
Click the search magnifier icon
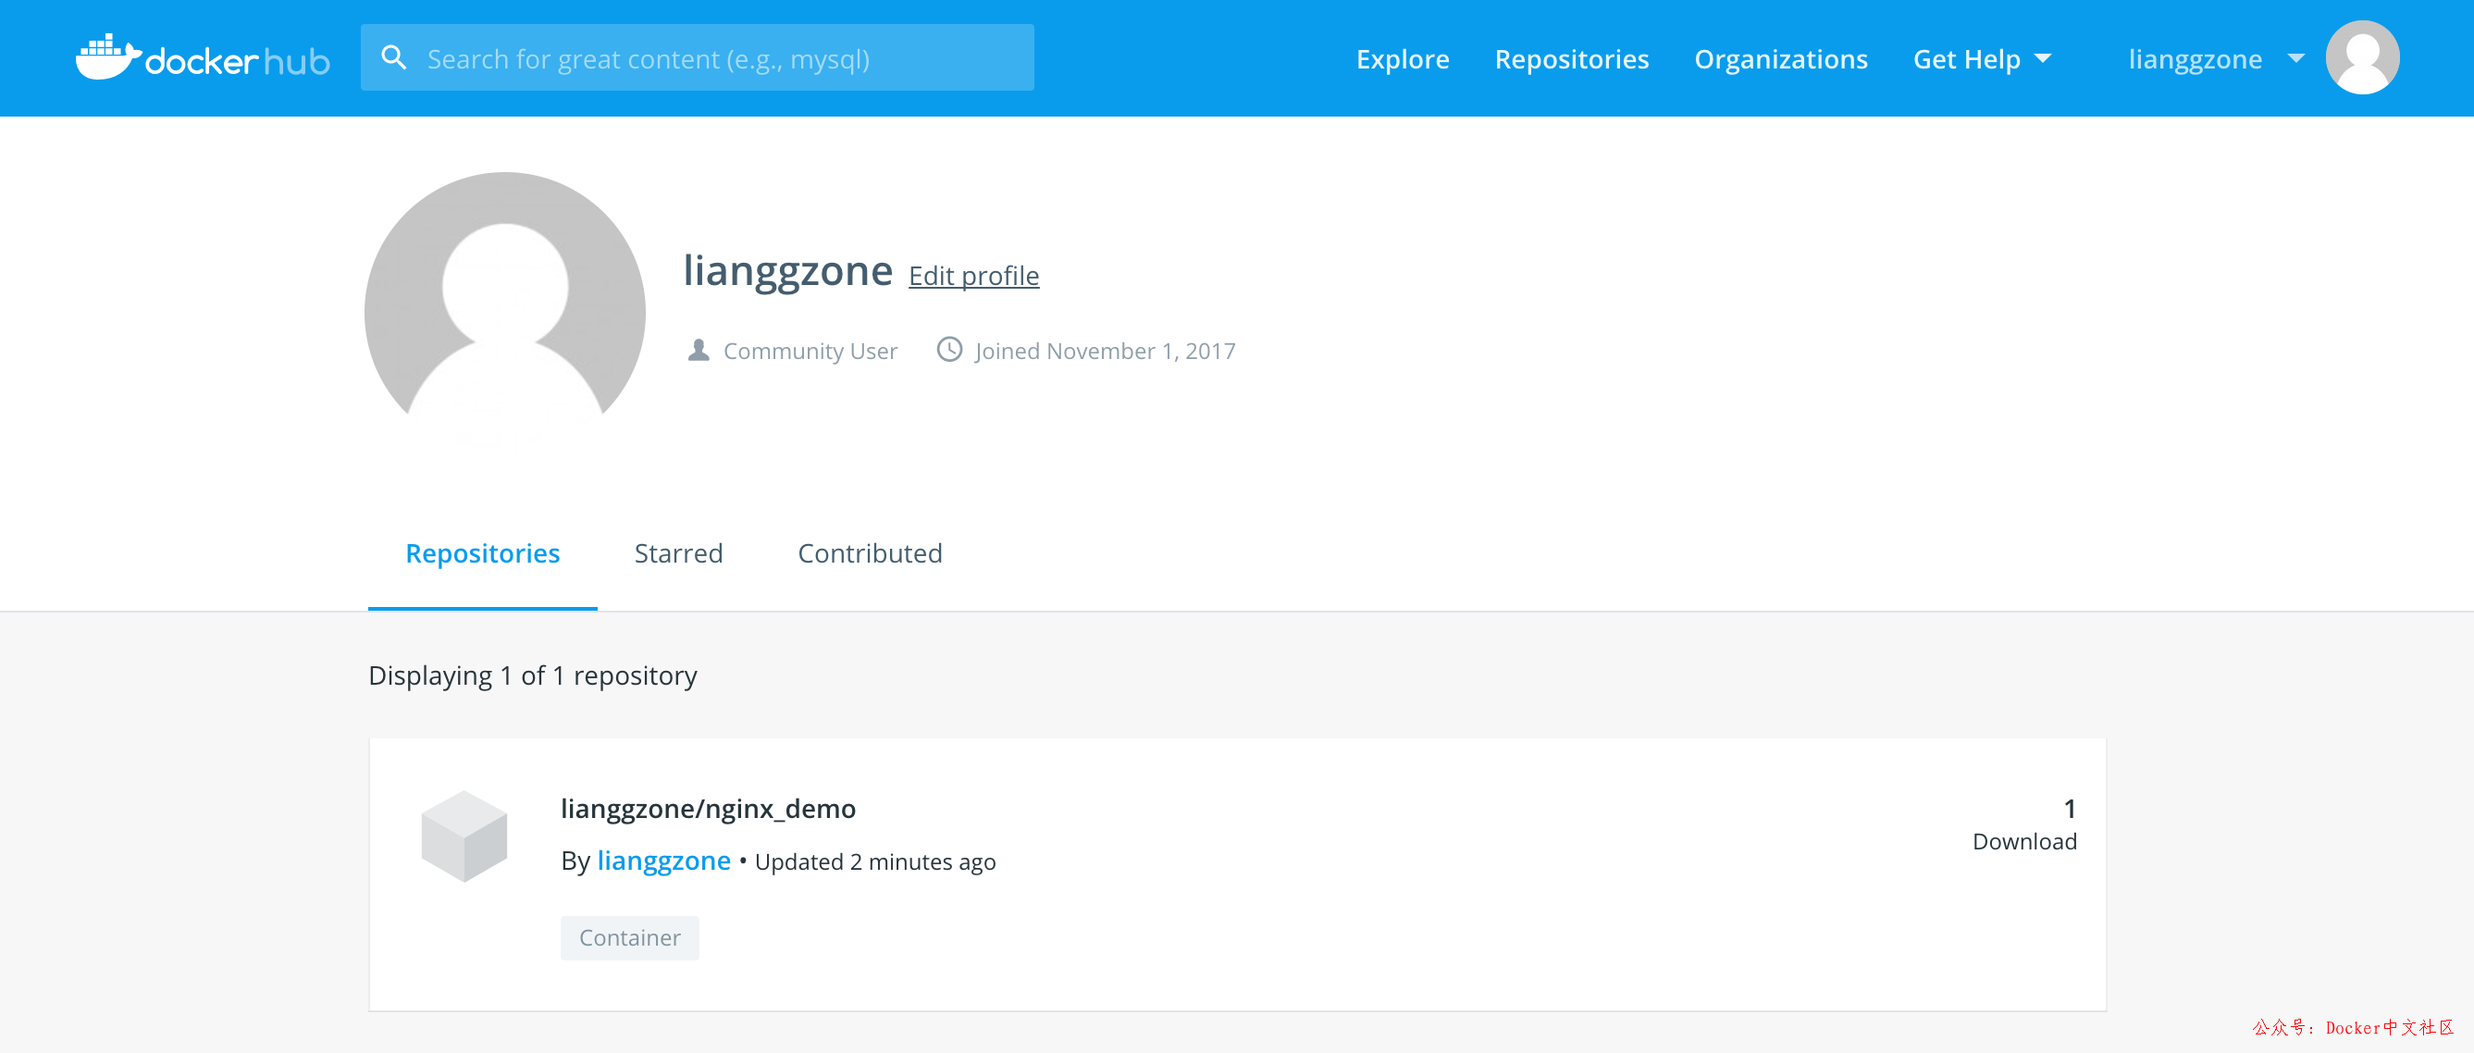[393, 57]
